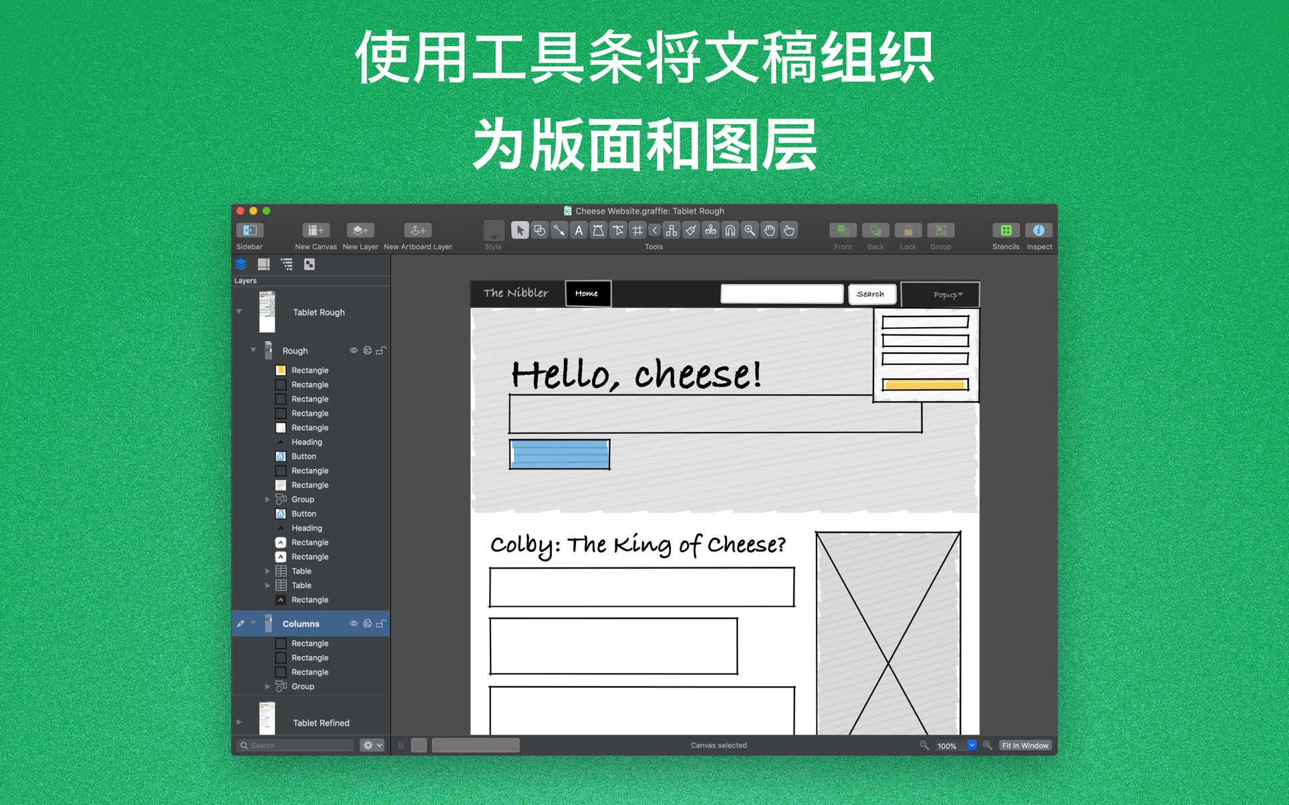Click the sidebar Search field
The width and height of the screenshot is (1289, 805).
coord(295,745)
